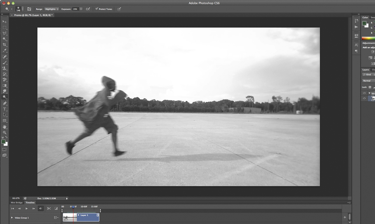The image size is (375, 224).
Task: Close the Promo document tab
Action: 12,15
